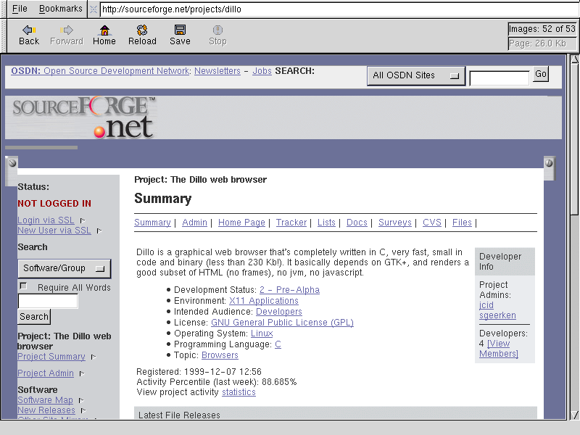Open the project activity statistics link
Image resolution: width=580 pixels, height=435 pixels.
coord(239,392)
